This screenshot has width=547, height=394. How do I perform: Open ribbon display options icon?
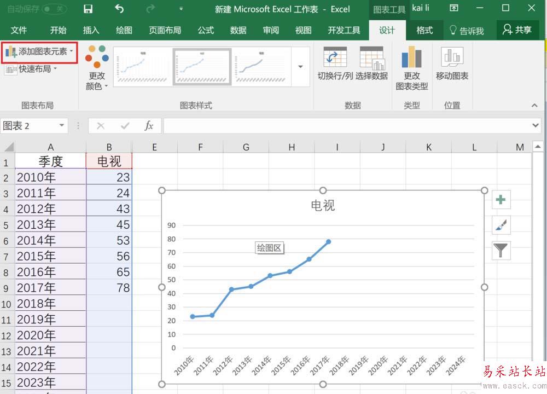click(x=453, y=8)
